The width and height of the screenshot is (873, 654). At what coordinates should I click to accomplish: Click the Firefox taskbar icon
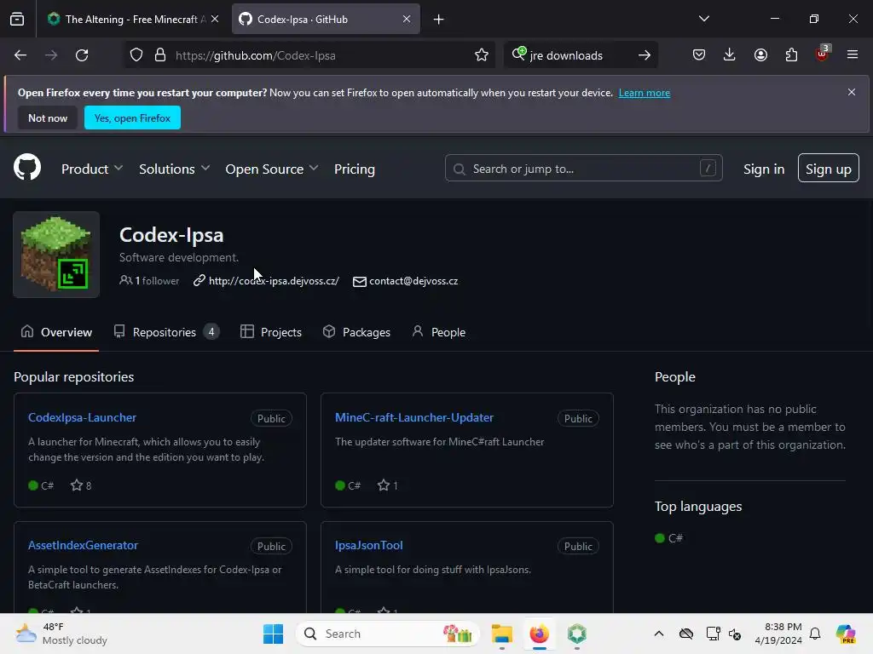539,634
